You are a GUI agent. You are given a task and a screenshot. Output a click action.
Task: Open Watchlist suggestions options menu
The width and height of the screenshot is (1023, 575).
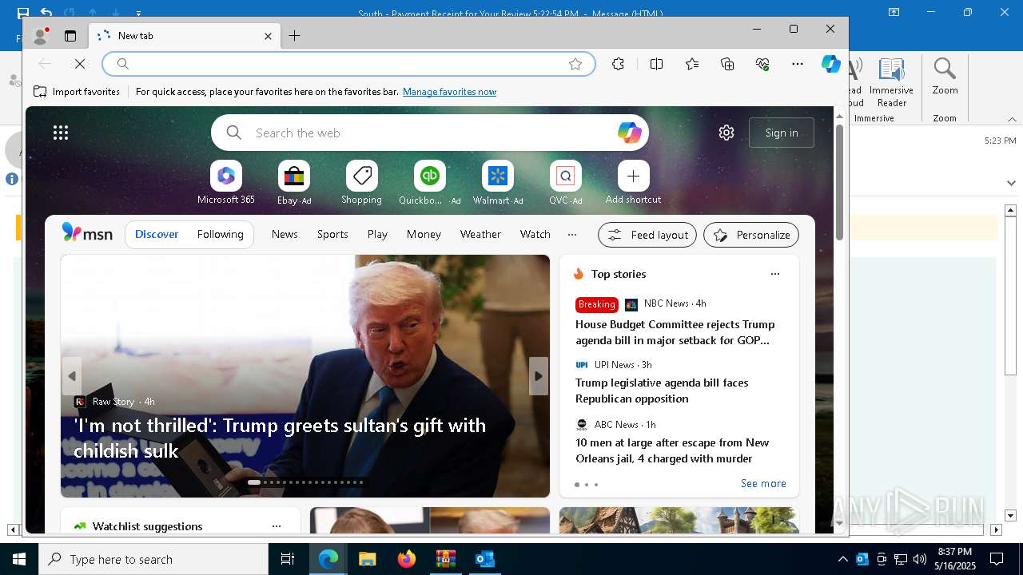point(277,526)
